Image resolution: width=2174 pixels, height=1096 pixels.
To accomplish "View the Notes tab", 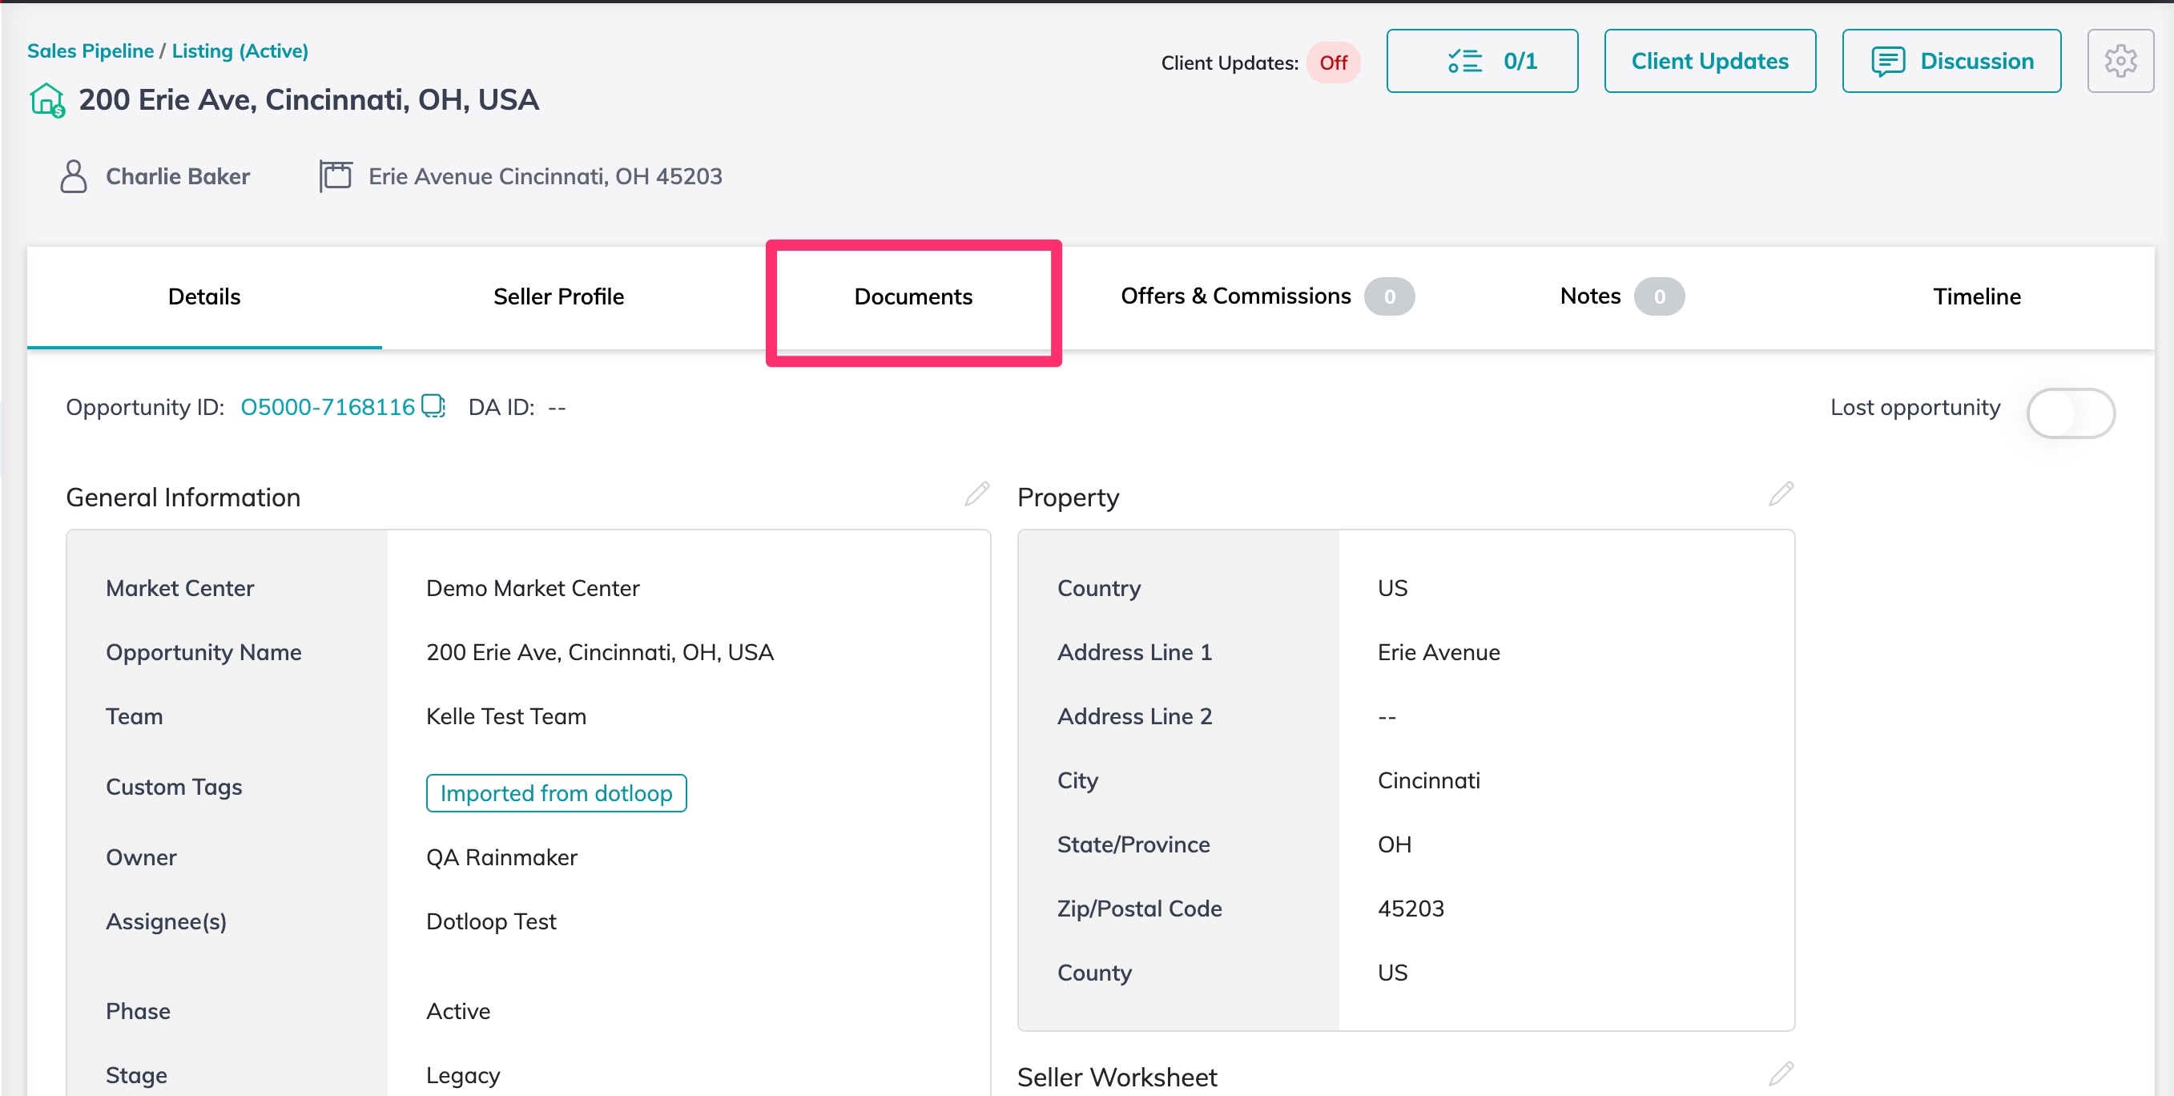I will click(x=1590, y=296).
